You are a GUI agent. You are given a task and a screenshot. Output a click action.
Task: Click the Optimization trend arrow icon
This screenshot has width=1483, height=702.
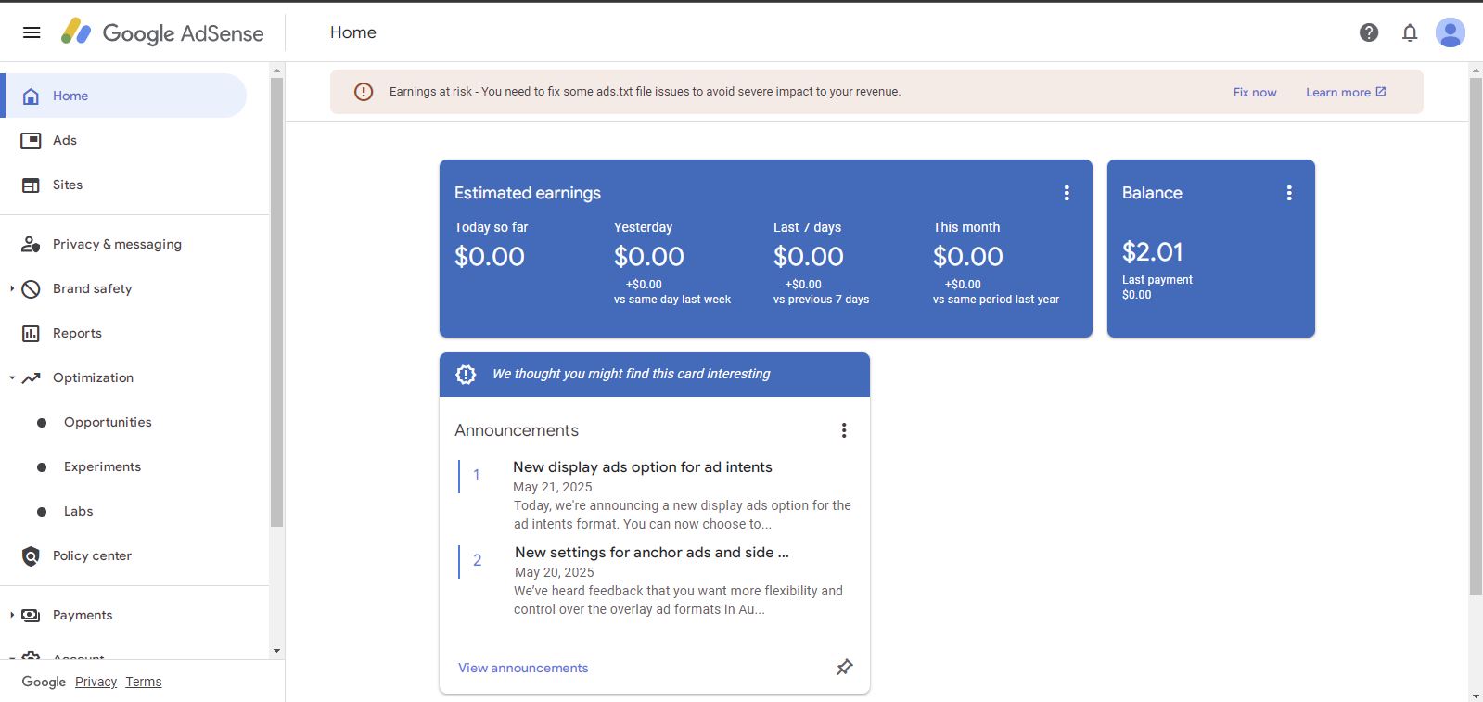[x=31, y=377]
